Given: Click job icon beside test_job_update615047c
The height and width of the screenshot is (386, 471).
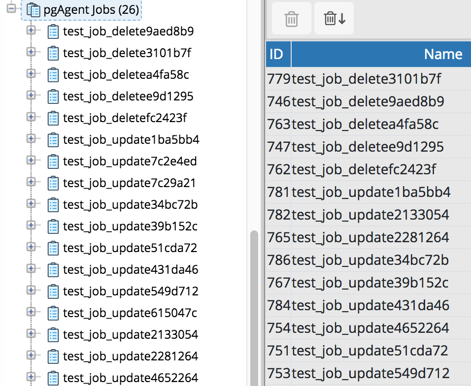Looking at the screenshot, I should (53, 313).
